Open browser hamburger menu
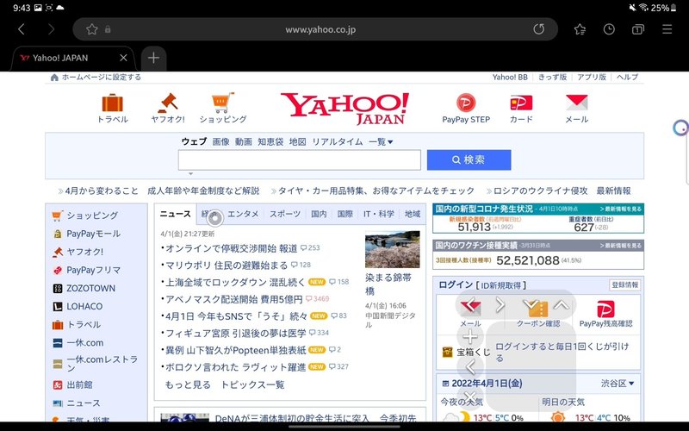Viewport: 689px width, 431px height. (x=667, y=29)
